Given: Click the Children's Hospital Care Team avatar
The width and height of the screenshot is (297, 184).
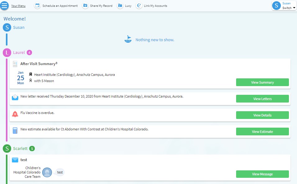Looking at the screenshot, I should (47, 172).
